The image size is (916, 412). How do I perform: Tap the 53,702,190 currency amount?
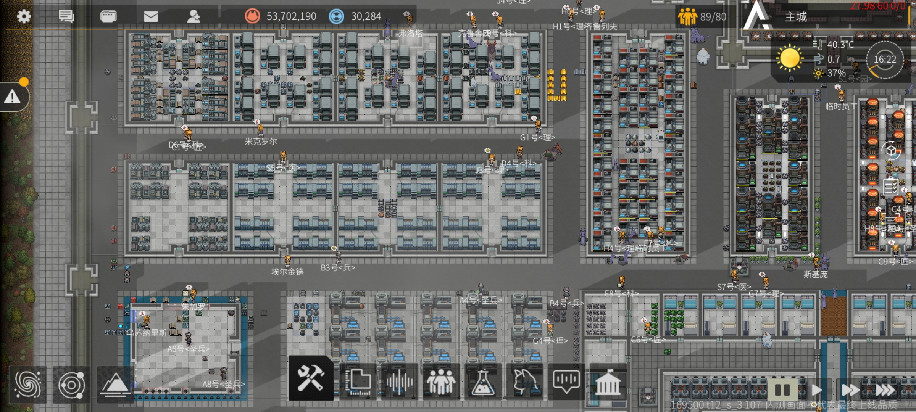point(291,16)
